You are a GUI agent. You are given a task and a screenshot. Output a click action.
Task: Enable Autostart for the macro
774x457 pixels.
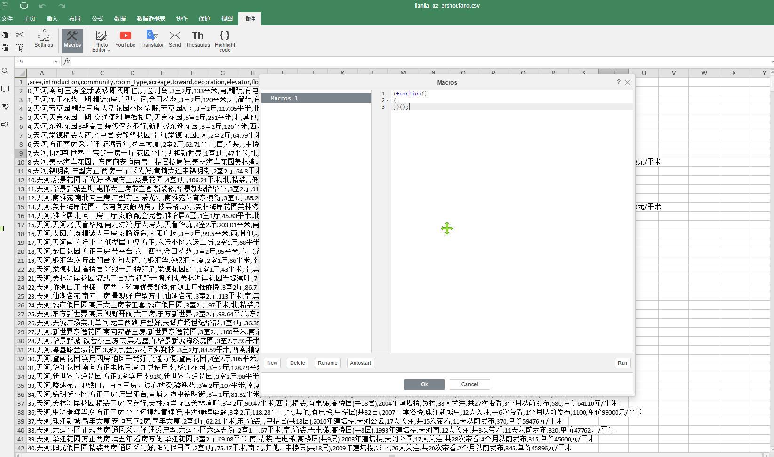(360, 362)
